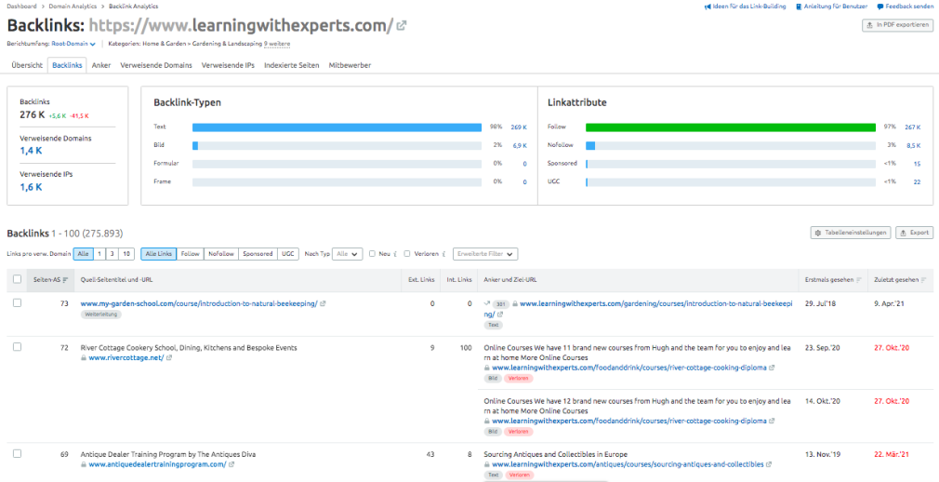Click the Weiterleitung tag under my-garden-school URL
Screen dimensions: 939x482
(100, 315)
